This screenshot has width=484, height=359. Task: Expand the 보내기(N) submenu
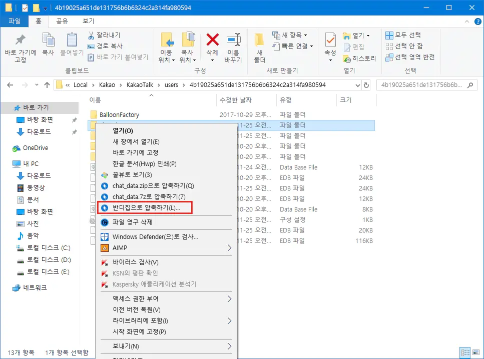coord(166,346)
